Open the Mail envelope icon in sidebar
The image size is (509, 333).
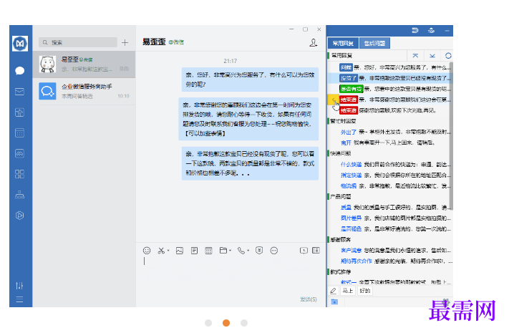pyautogui.click(x=19, y=92)
